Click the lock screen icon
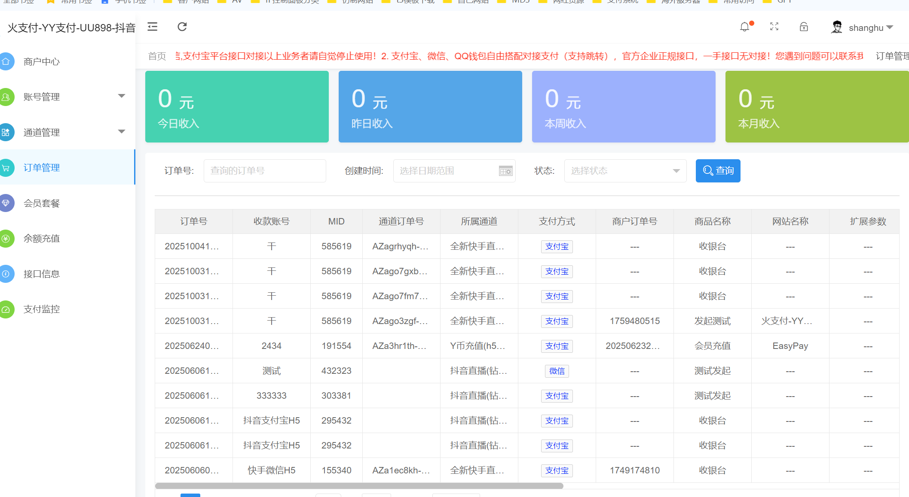Viewport: 909px width, 497px height. pos(804,27)
